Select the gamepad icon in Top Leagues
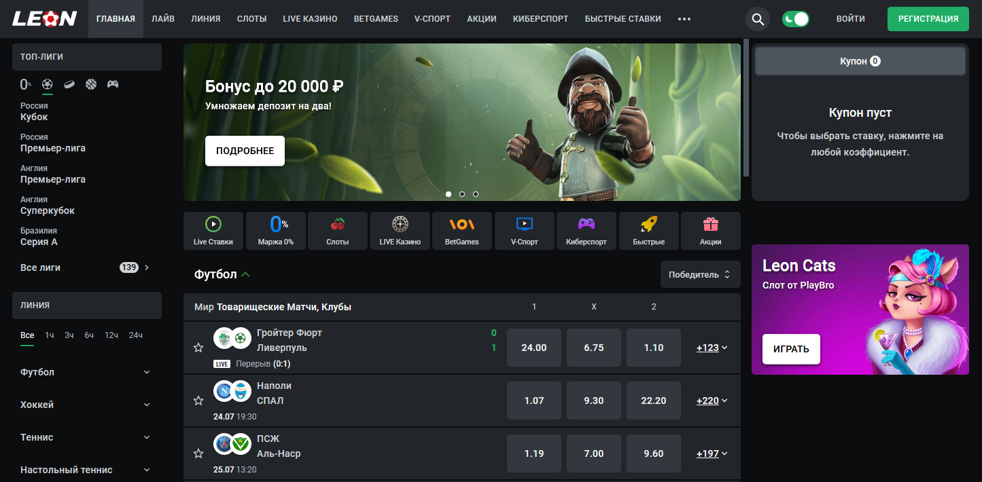 pyautogui.click(x=113, y=84)
